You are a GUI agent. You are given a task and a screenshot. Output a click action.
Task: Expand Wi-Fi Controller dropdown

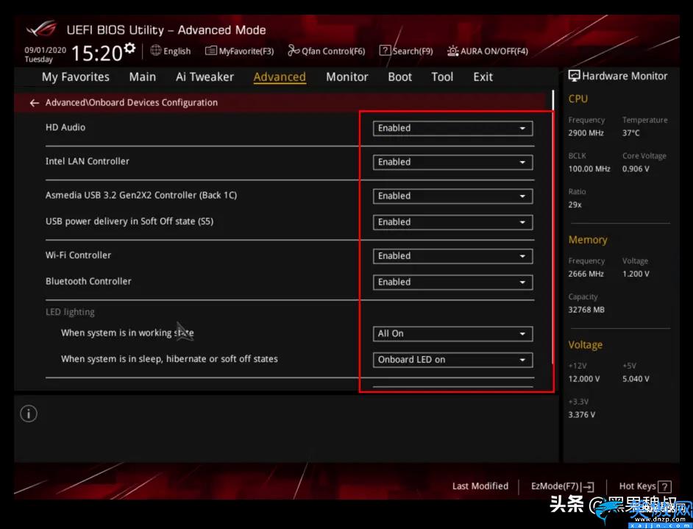452,256
